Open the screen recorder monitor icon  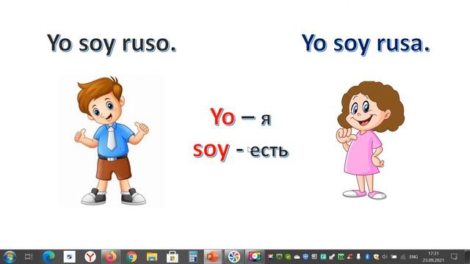point(255,257)
